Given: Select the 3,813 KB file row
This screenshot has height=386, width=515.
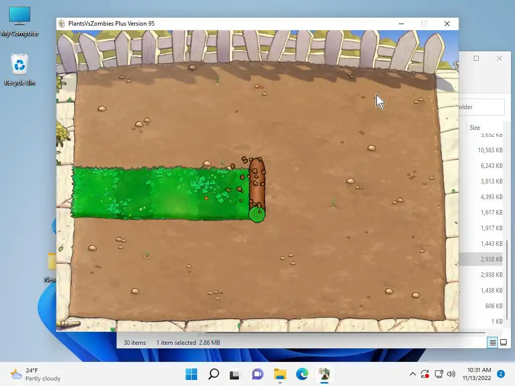Looking at the screenshot, I should pos(481,181).
